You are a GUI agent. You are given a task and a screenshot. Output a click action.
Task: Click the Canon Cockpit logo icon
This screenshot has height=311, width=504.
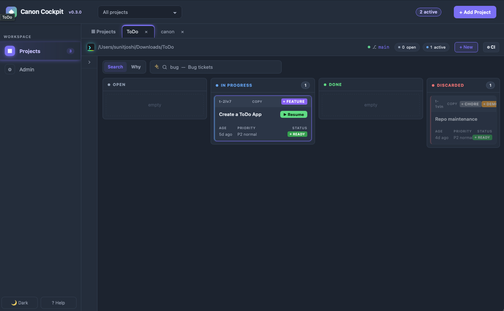11,12
